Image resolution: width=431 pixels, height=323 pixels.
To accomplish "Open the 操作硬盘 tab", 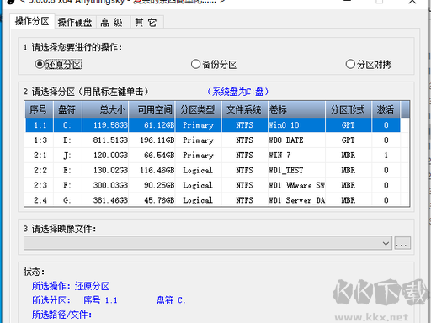I will pos(75,22).
